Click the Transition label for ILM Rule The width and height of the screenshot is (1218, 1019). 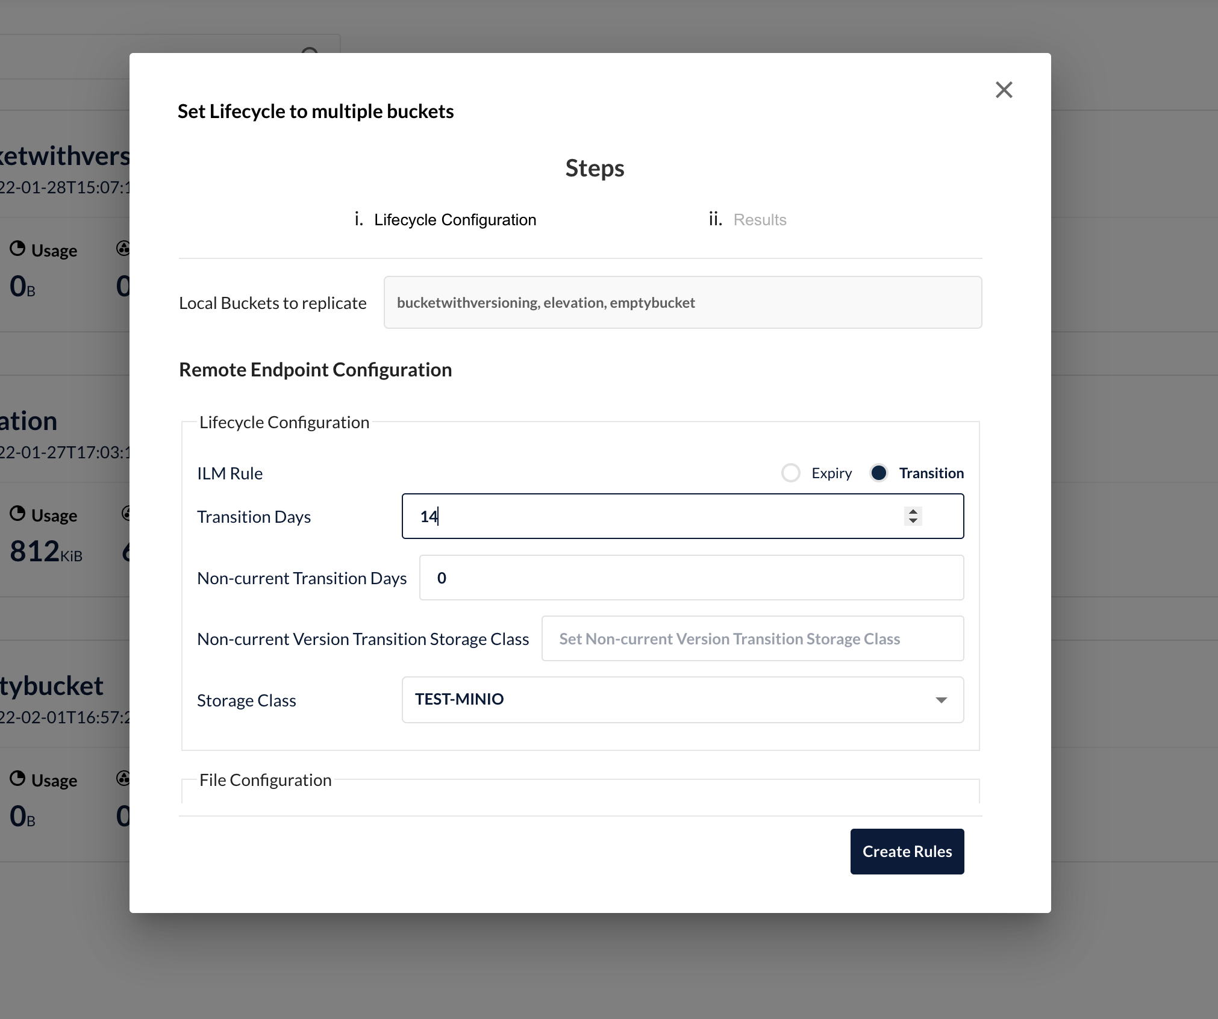(x=931, y=473)
